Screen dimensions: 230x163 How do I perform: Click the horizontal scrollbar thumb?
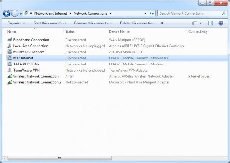59,158
